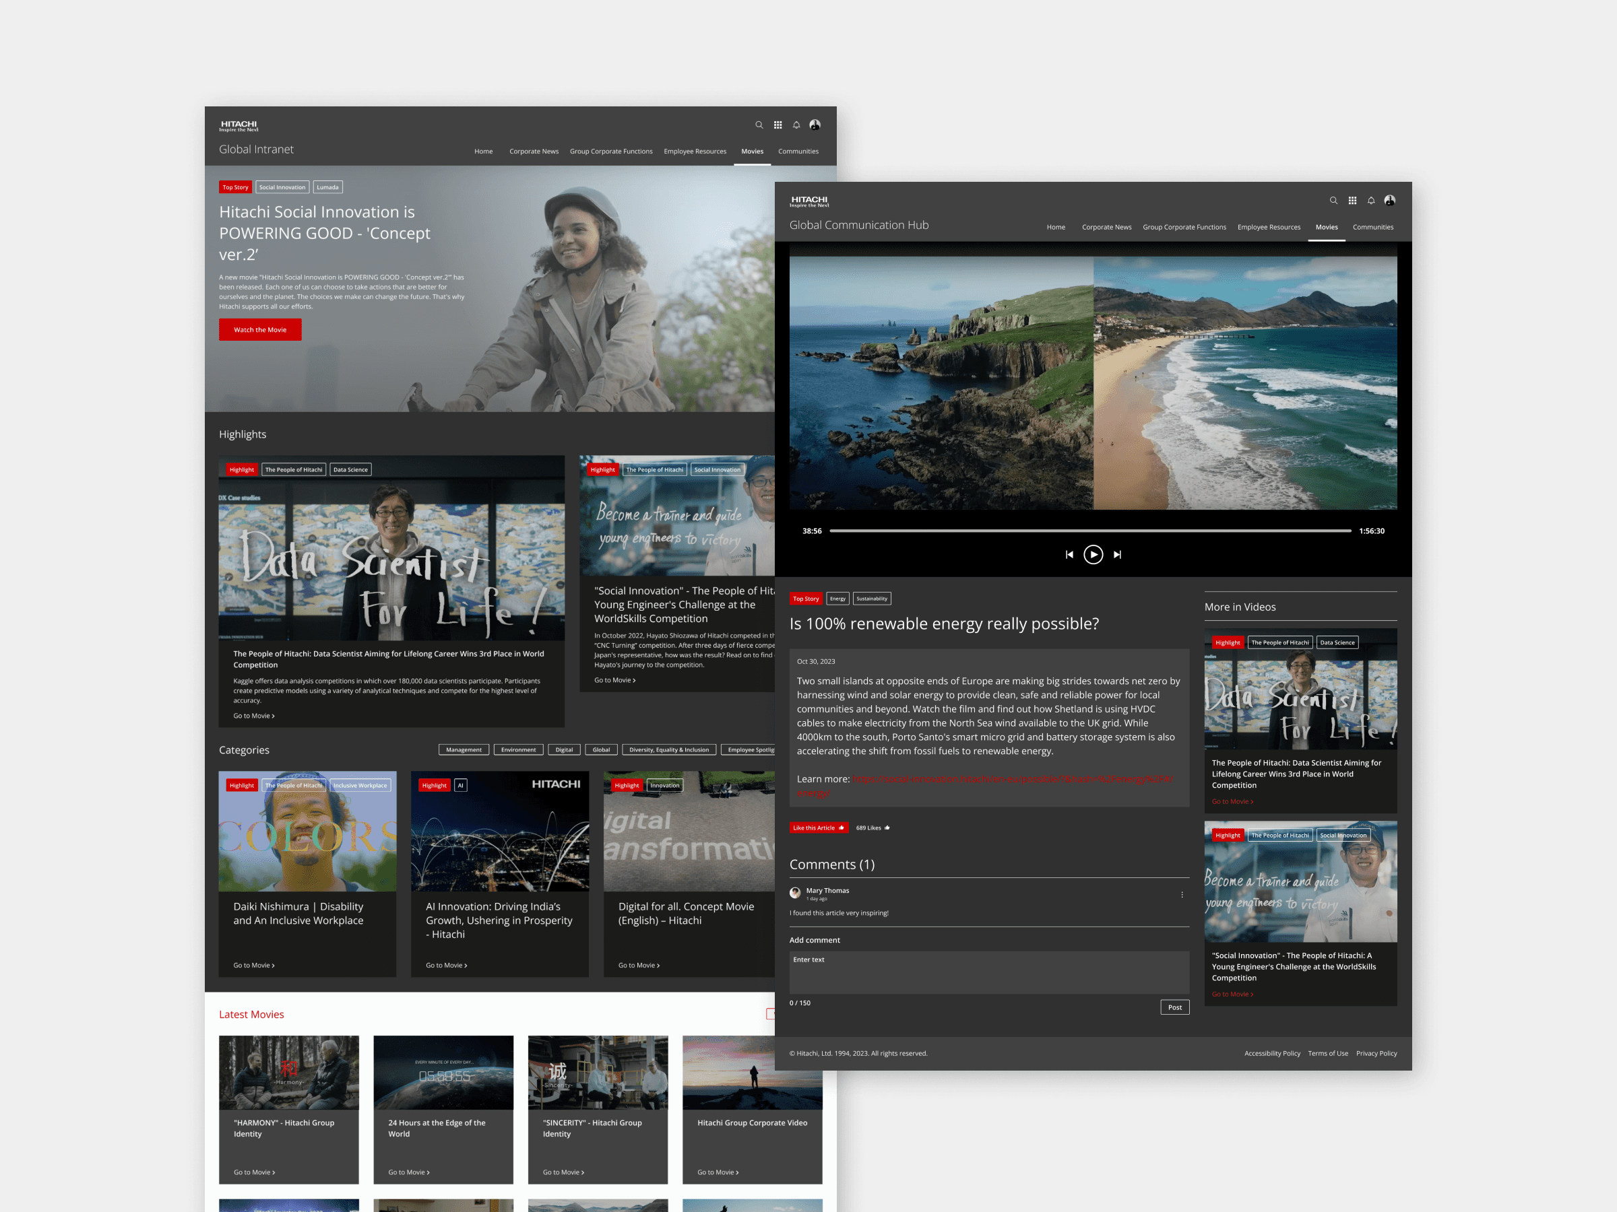Open the comment options three-dot menu

click(x=1181, y=894)
